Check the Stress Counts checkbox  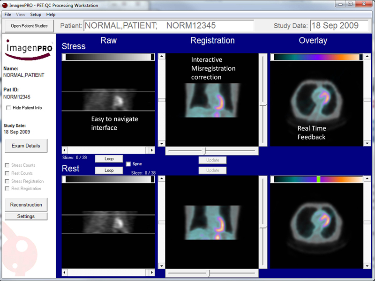(x=7, y=165)
